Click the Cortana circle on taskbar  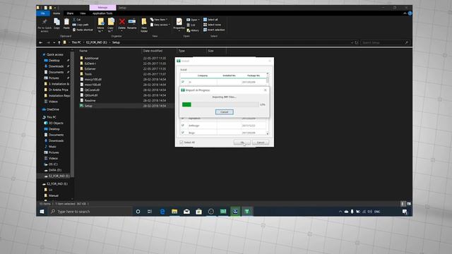138,212
